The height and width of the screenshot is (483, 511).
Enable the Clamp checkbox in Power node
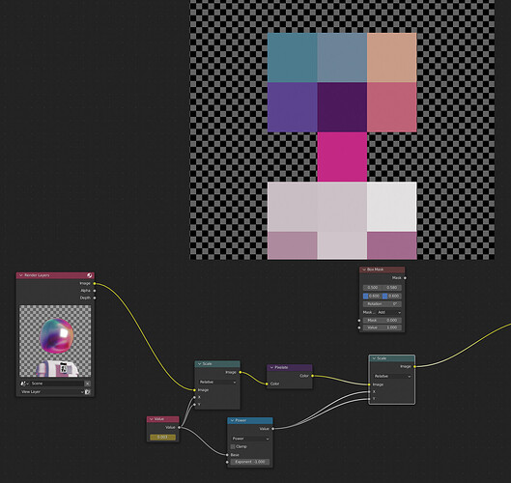(x=233, y=446)
